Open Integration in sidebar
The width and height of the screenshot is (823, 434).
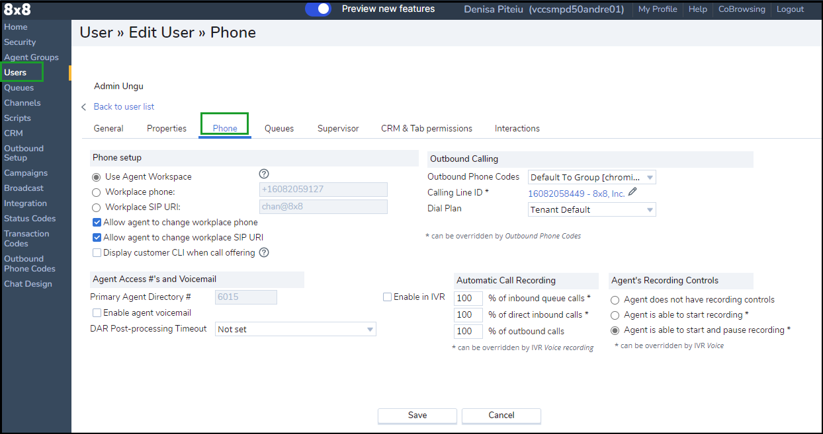coord(25,203)
